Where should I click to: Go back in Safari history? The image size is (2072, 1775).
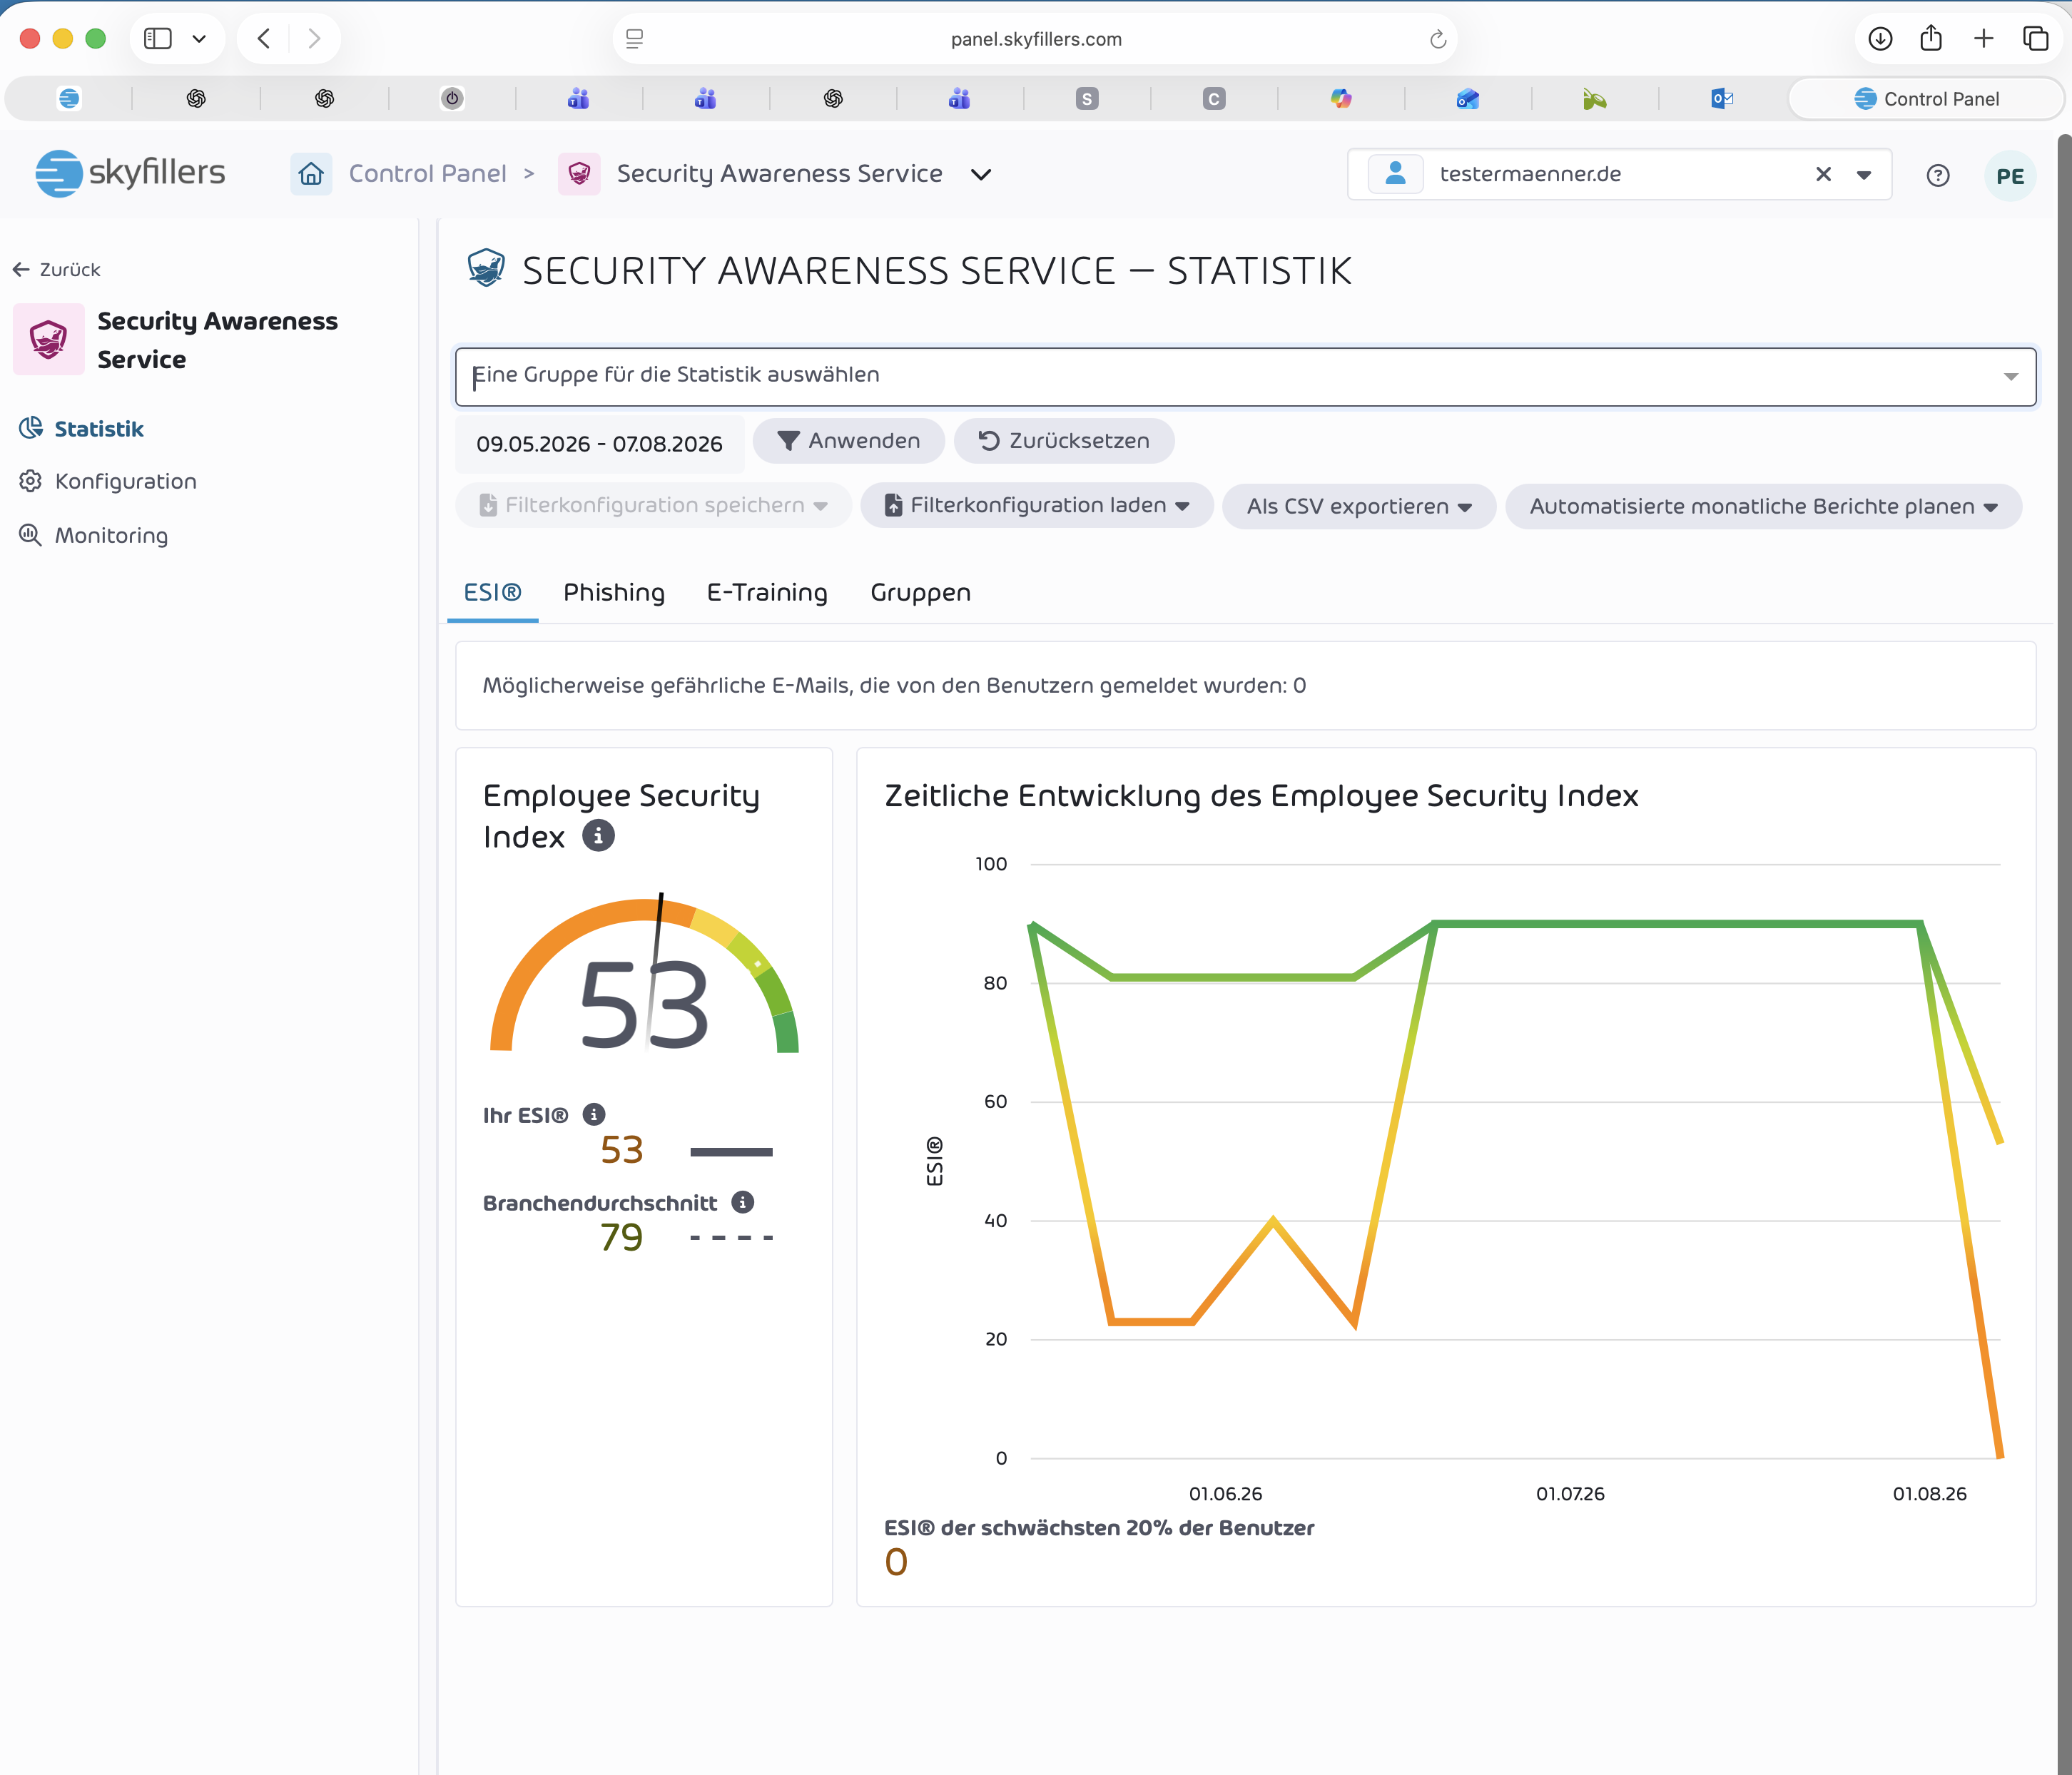[264, 39]
